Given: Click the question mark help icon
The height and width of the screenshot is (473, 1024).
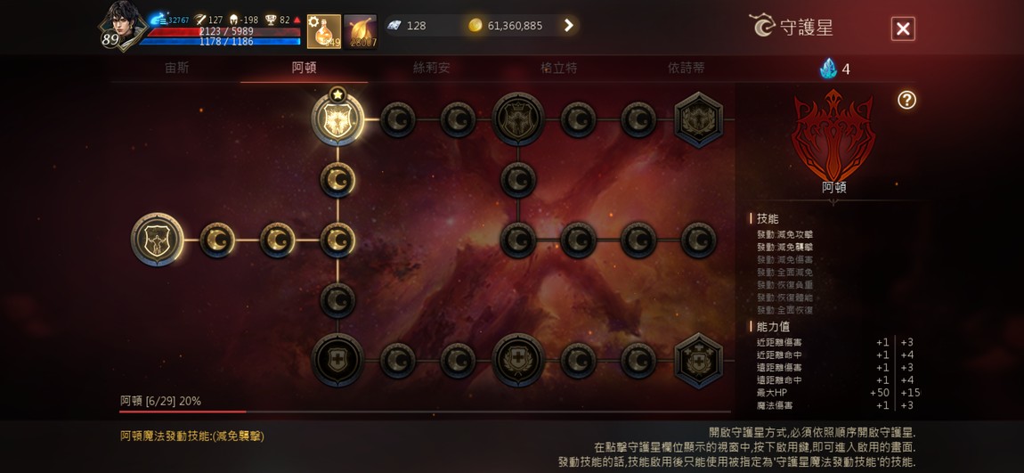Looking at the screenshot, I should 906,100.
